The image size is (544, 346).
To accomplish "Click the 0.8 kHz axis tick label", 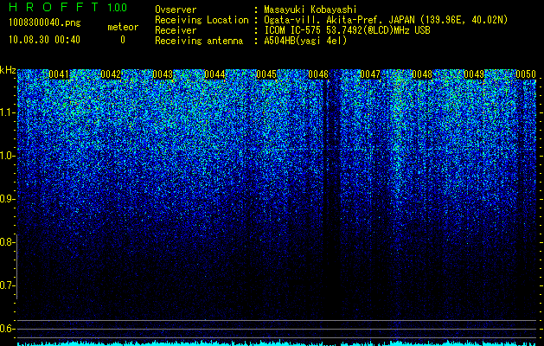I will coord(7,242).
